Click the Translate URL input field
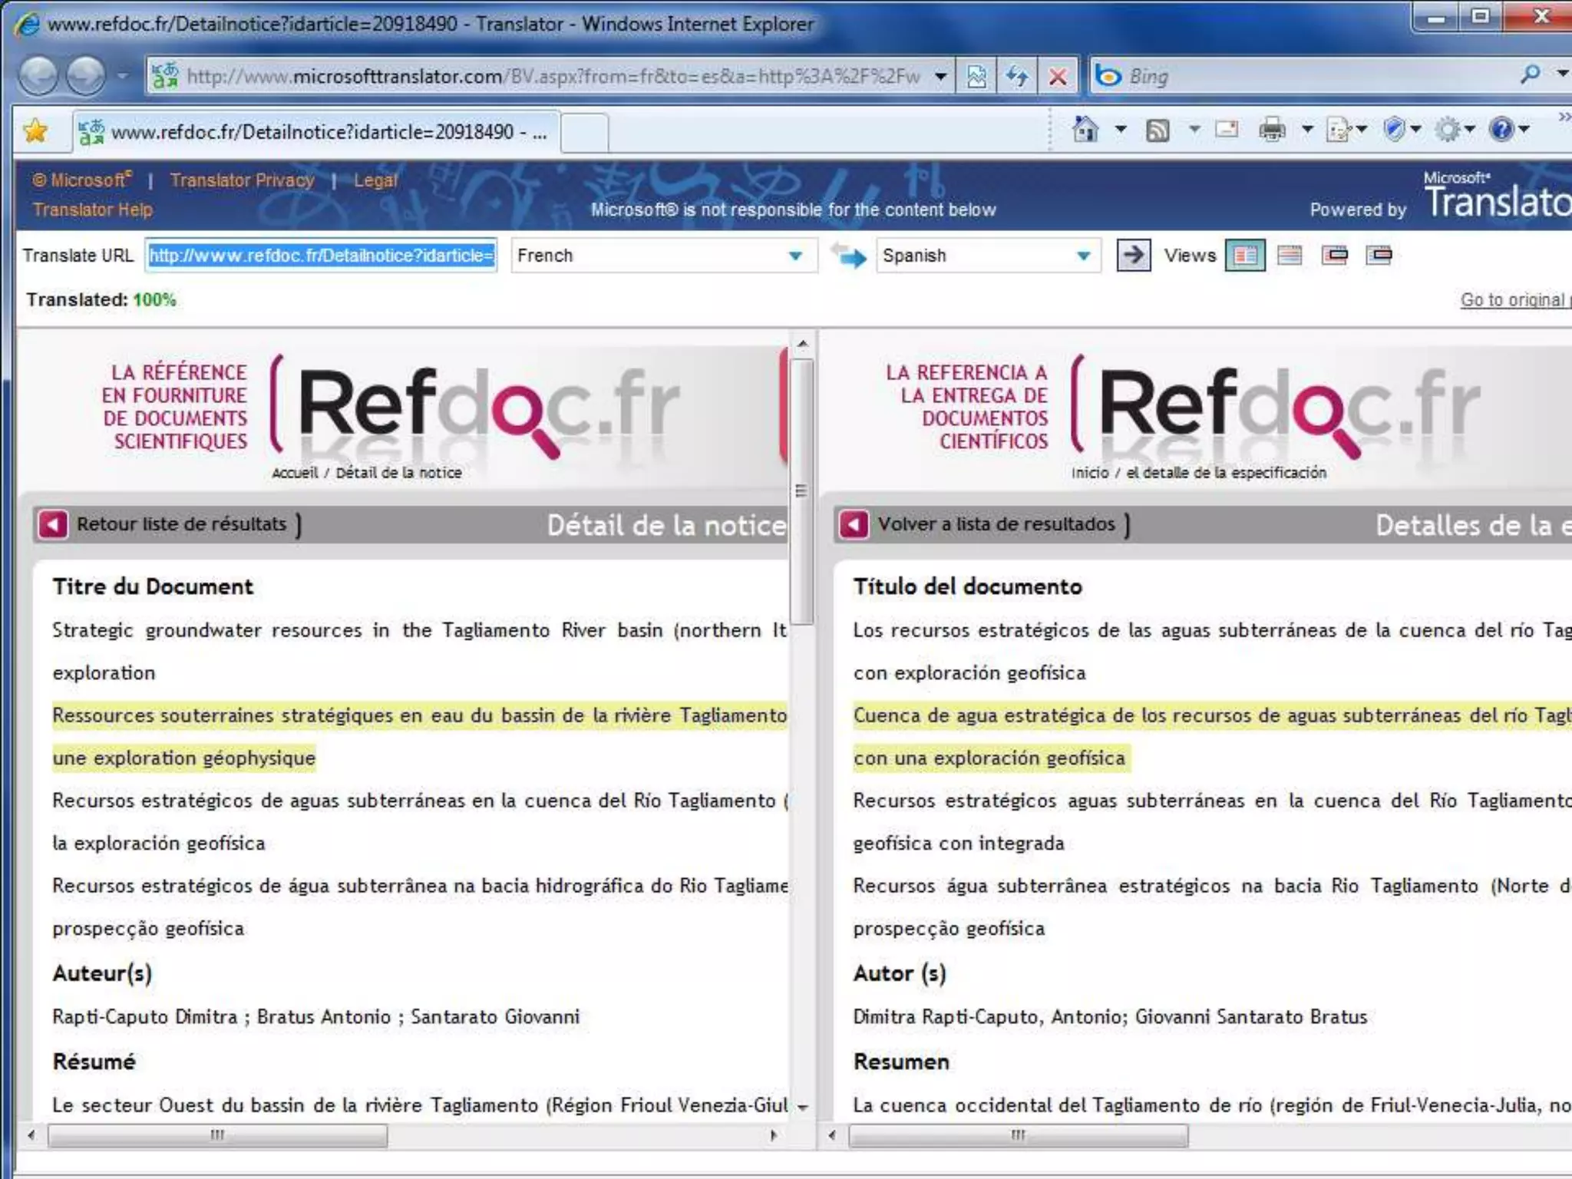 pos(321,256)
